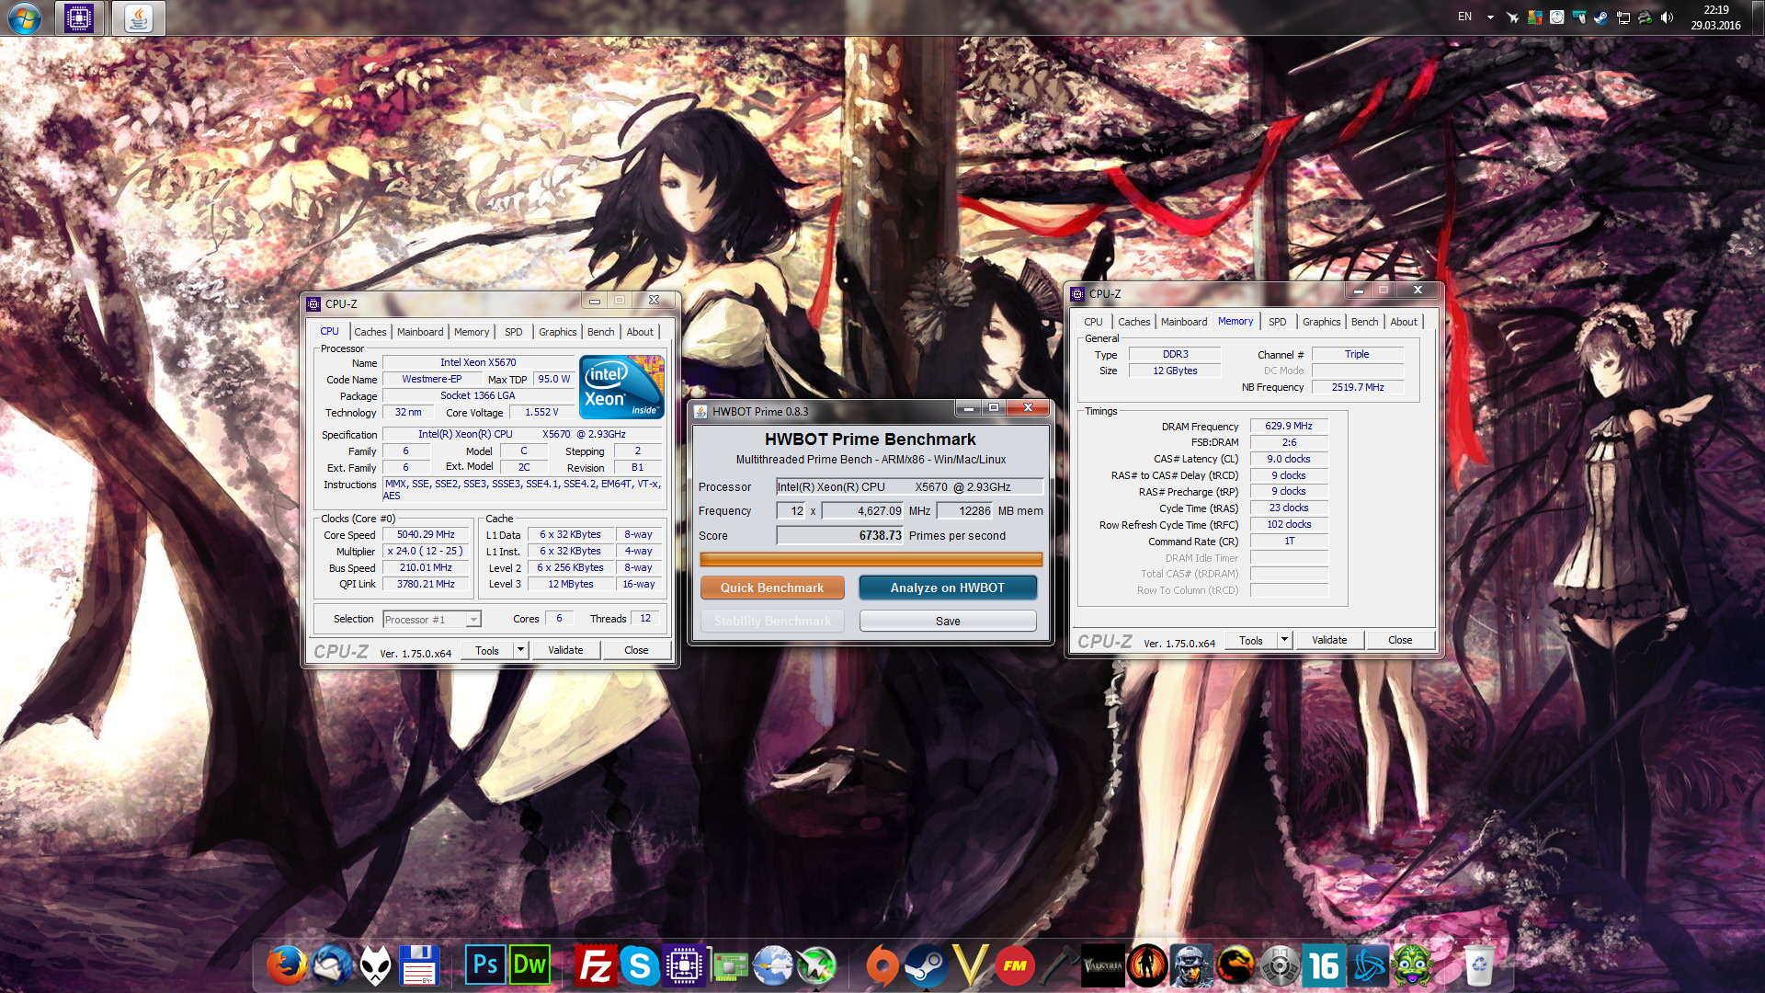Screen dimensions: 1765x993
Task: Open Steam from the dock
Action: [927, 965]
